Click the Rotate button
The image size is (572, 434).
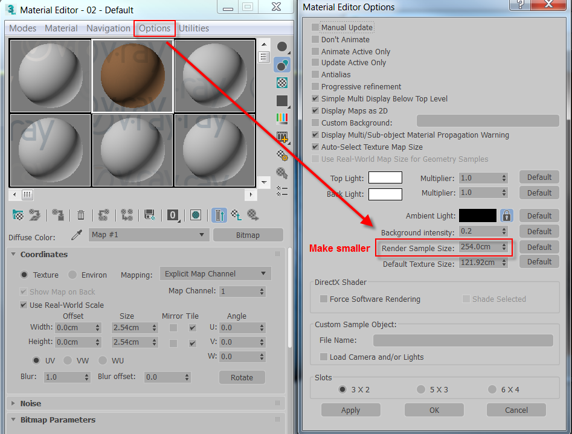pos(242,377)
